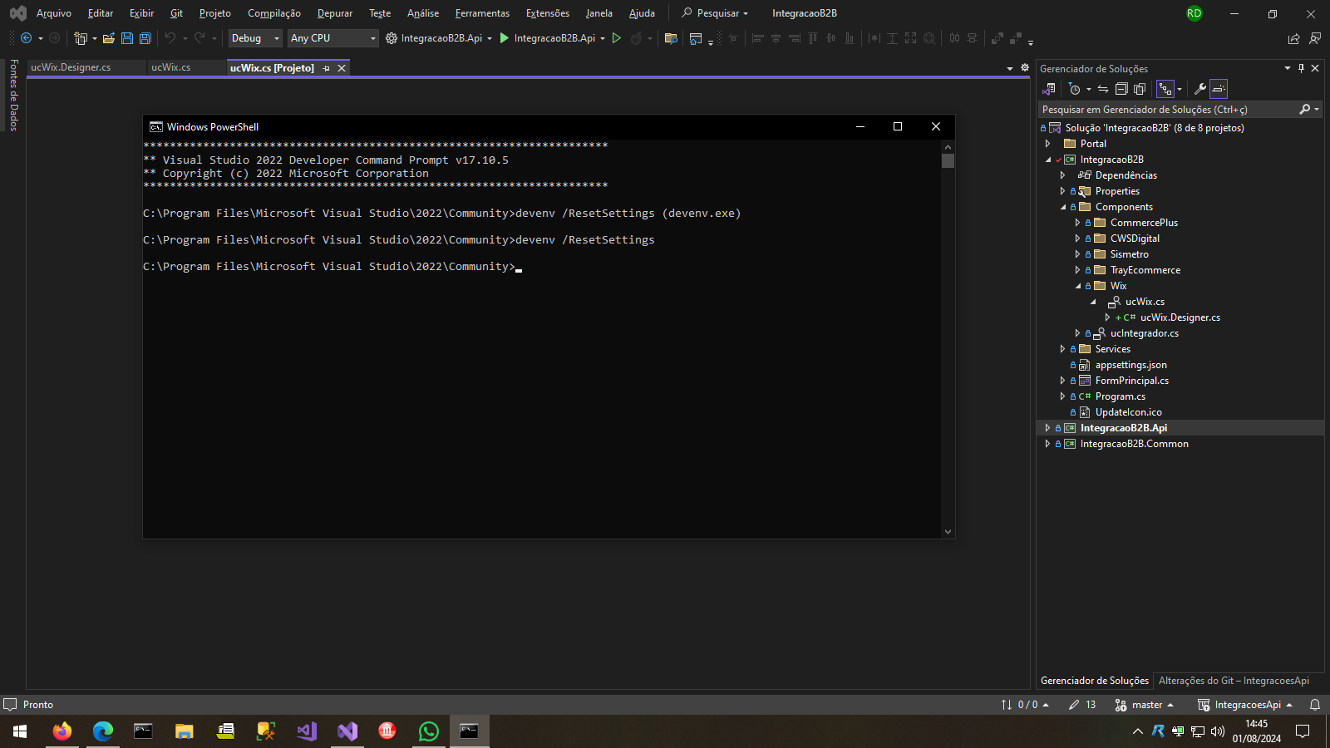
Task: Toggle pin on ucWix.cs [Projeto] tab
Action: [x=326, y=68]
